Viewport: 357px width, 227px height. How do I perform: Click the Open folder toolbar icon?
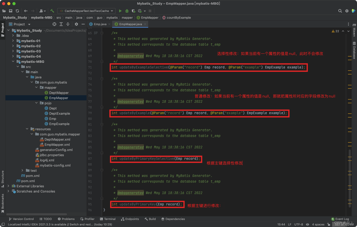(4, 11)
